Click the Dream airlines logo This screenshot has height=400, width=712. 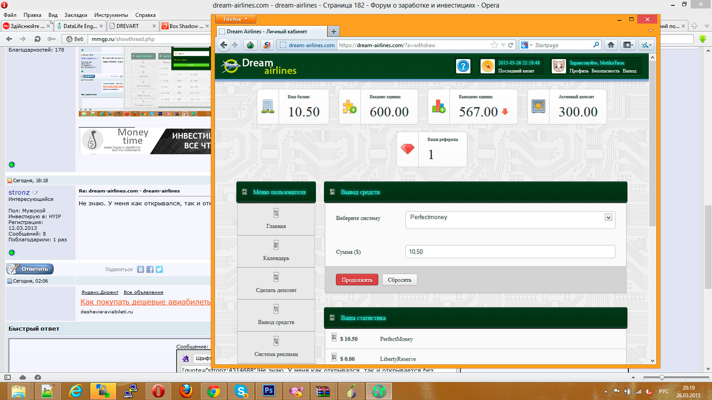pos(259,66)
